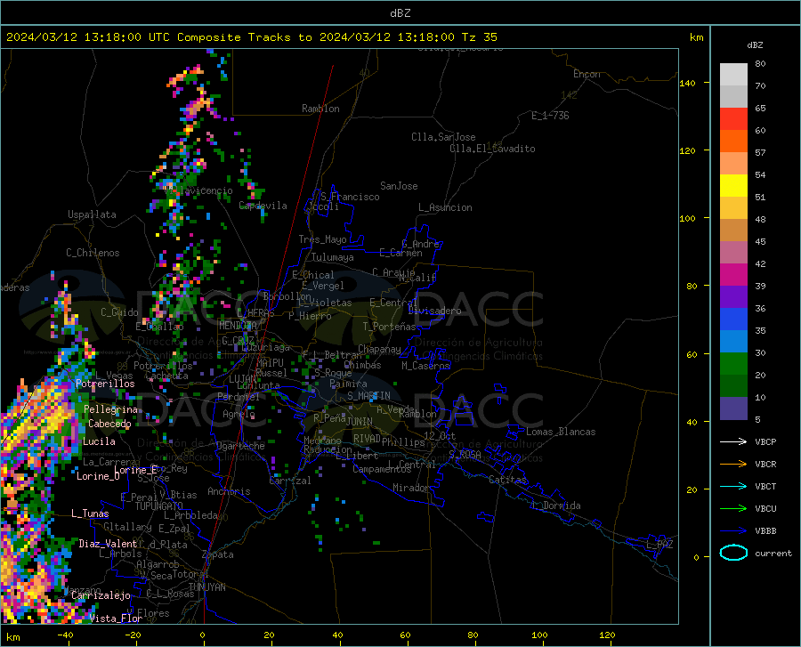Image resolution: width=801 pixels, height=647 pixels.
Task: Click the 'Diaz_Valent' map label
Action: tap(108, 544)
